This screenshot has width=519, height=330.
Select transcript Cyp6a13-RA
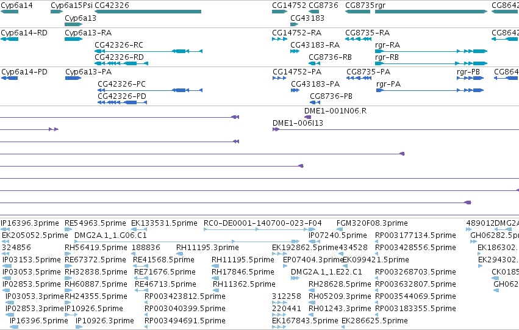(x=73, y=39)
